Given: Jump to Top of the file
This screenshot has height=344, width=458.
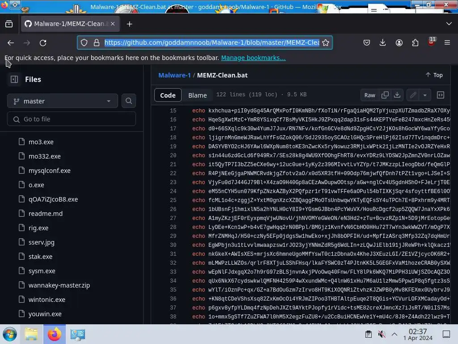Looking at the screenshot, I should pos(434,75).
